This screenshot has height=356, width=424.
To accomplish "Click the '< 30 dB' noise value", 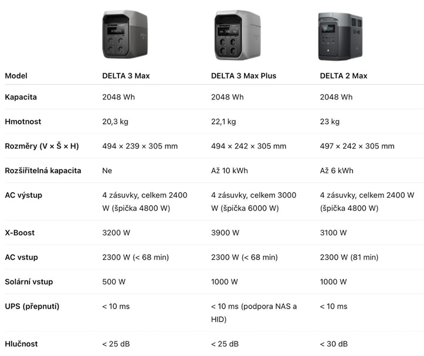I will click(334, 344).
